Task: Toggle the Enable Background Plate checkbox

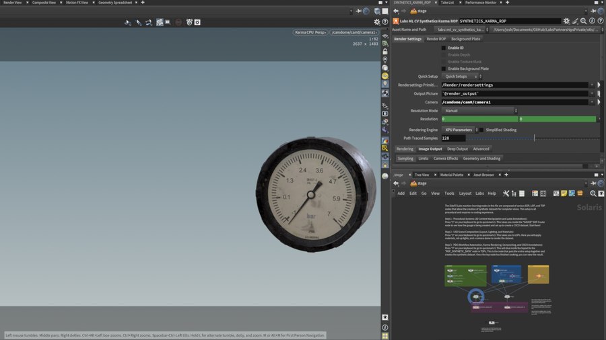Action: (444, 69)
